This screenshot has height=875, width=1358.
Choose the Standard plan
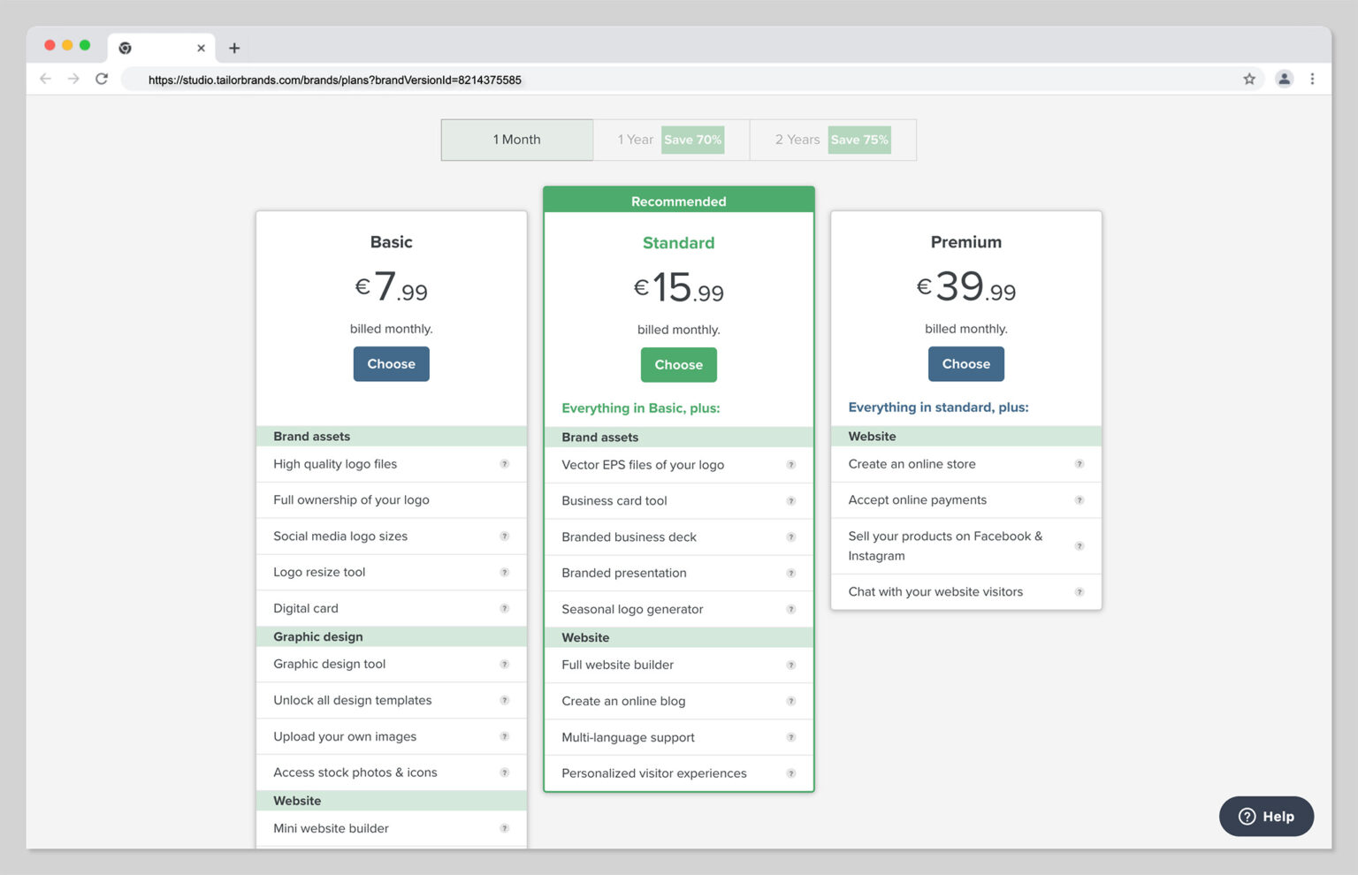tap(678, 365)
